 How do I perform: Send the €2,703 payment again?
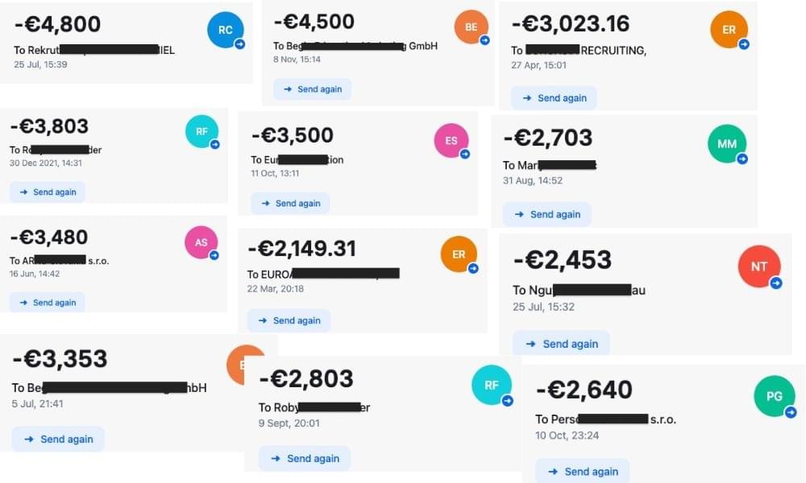tap(547, 214)
